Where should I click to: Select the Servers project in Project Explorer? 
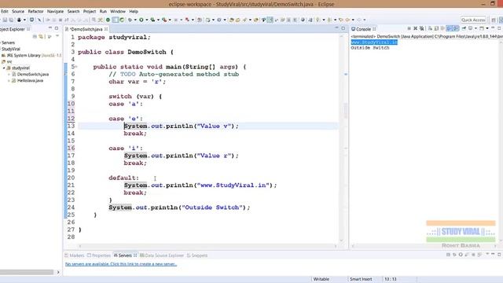pyautogui.click(x=8, y=42)
